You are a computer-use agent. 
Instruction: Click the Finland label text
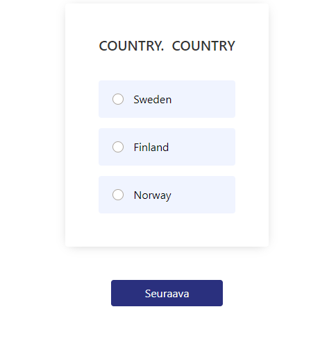(151, 148)
